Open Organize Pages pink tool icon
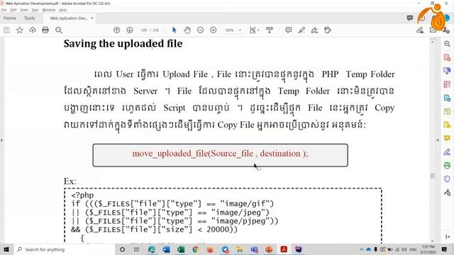Screen dimensions: 454x255 pyautogui.click(x=447, y=84)
